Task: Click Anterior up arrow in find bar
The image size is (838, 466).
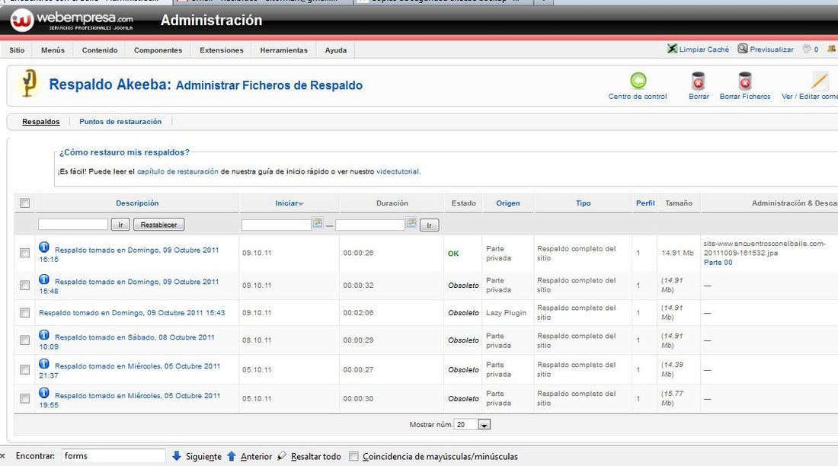Action: [232, 456]
